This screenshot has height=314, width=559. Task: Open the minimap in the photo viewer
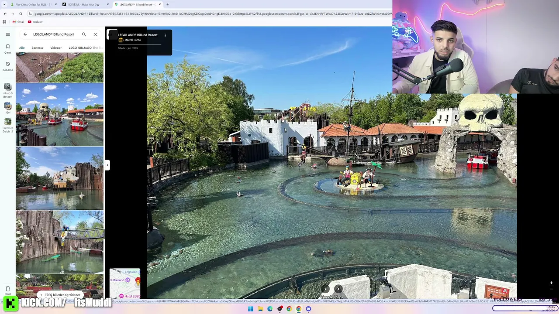click(125, 284)
